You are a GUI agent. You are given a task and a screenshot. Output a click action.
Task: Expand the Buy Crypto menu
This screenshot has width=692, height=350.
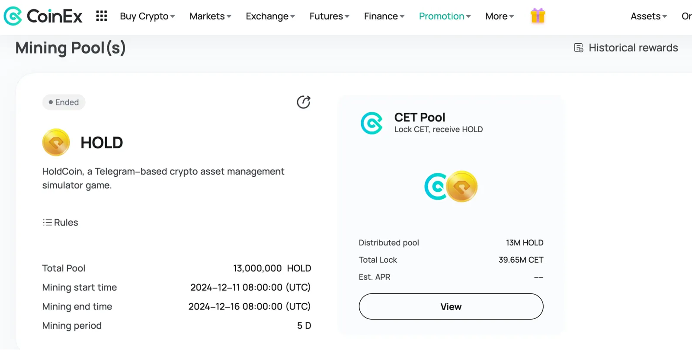(x=147, y=16)
